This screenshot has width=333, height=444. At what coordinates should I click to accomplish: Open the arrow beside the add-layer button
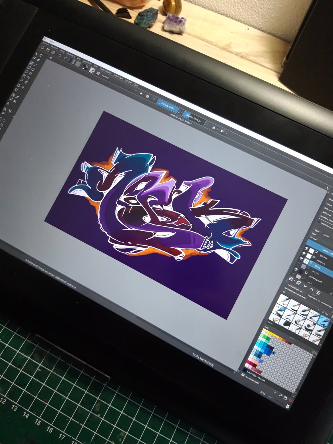(x=294, y=280)
